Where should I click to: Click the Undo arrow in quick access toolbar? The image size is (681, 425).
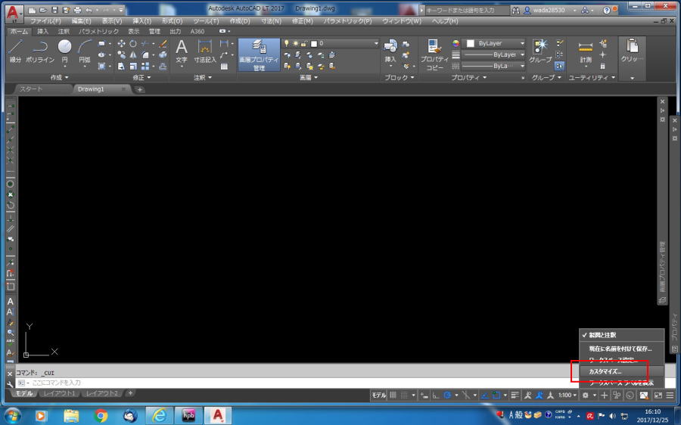[x=89, y=10]
